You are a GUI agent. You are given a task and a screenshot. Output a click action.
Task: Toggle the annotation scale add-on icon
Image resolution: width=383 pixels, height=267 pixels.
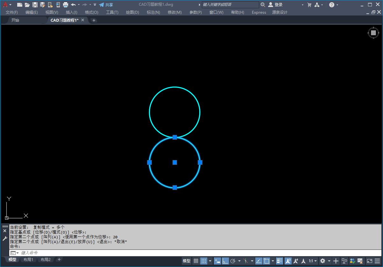303,261
